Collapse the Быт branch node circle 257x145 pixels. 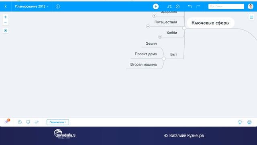click(163, 58)
